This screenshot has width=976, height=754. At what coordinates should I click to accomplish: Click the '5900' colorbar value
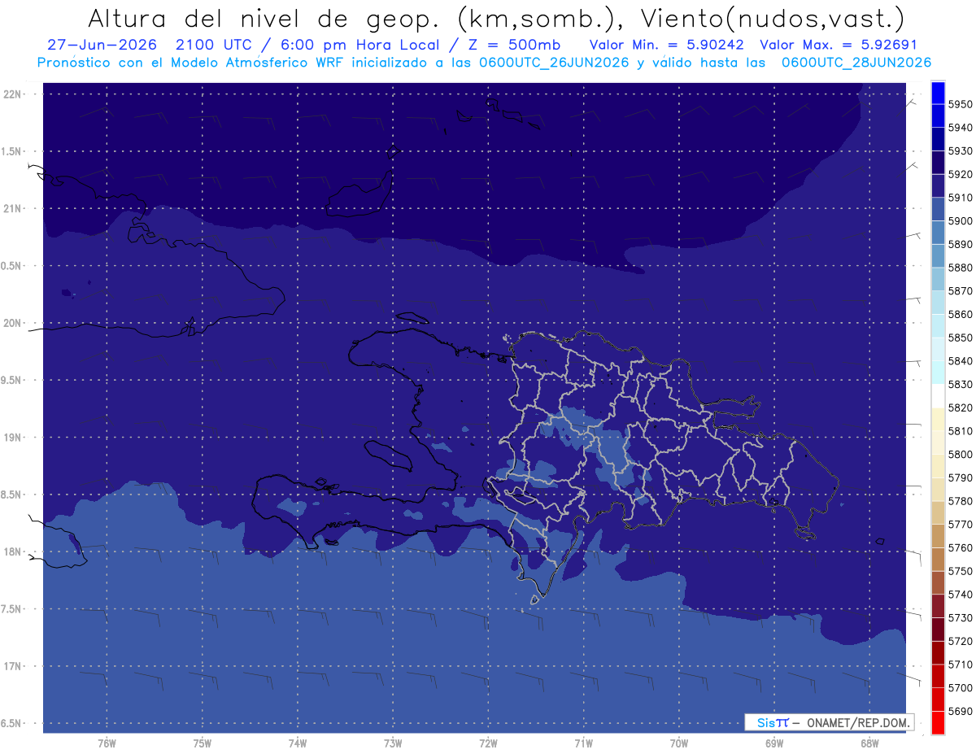(x=961, y=221)
